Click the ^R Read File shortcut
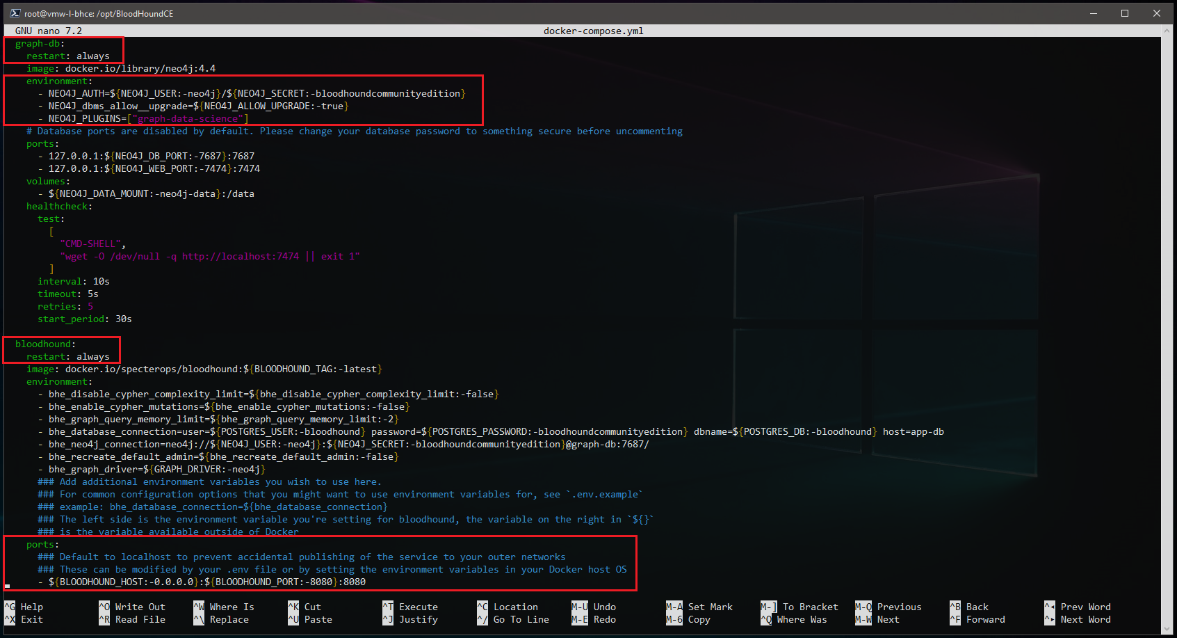 (x=132, y=619)
